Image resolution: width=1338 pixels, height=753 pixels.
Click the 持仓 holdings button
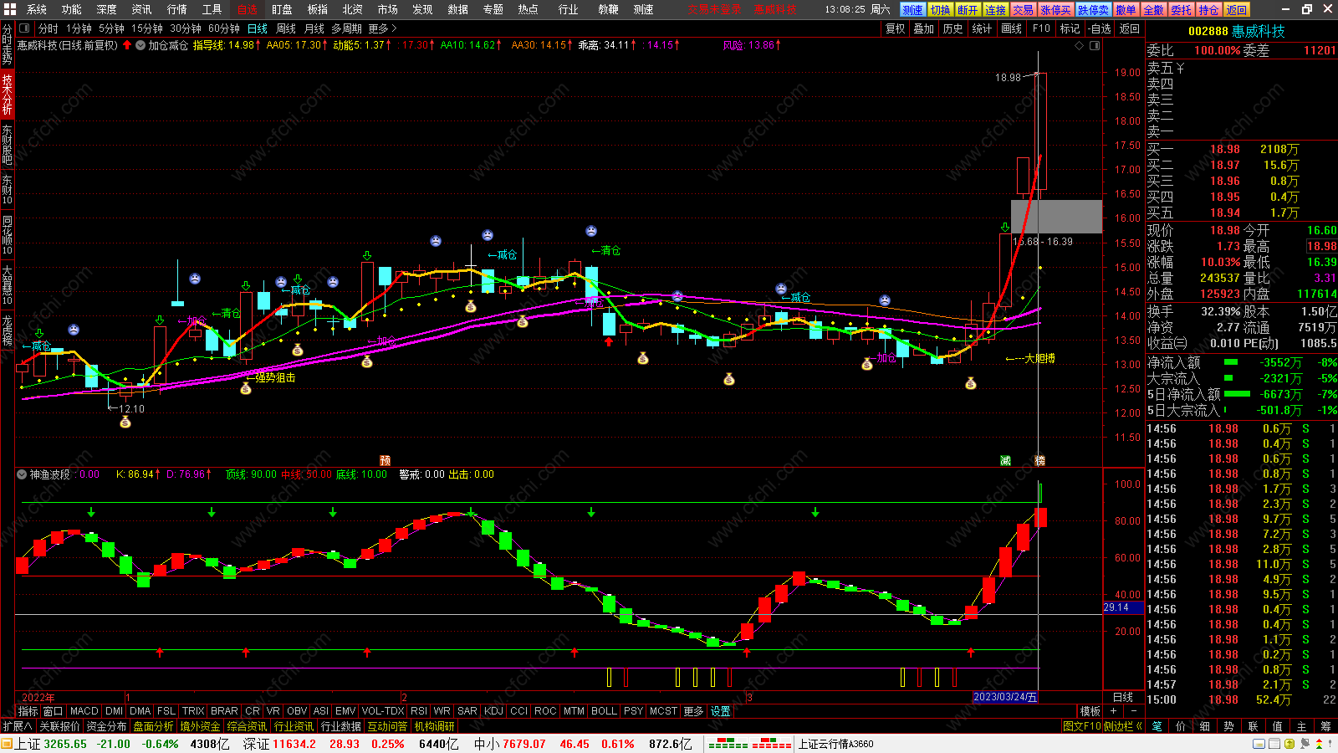(1208, 10)
